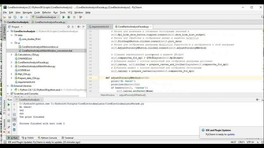
Task: Open the Project view dropdown arrow
Action: click(x=22, y=27)
